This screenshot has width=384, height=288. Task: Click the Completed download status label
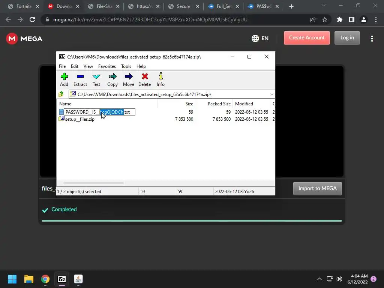point(64,209)
